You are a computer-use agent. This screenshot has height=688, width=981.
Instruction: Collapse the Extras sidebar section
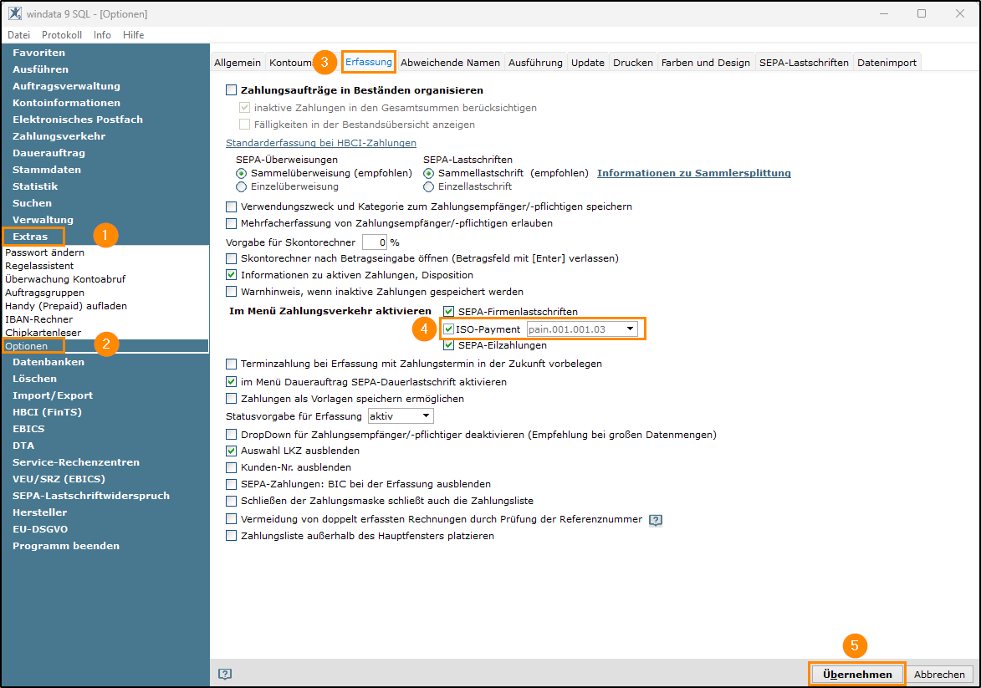(x=30, y=237)
